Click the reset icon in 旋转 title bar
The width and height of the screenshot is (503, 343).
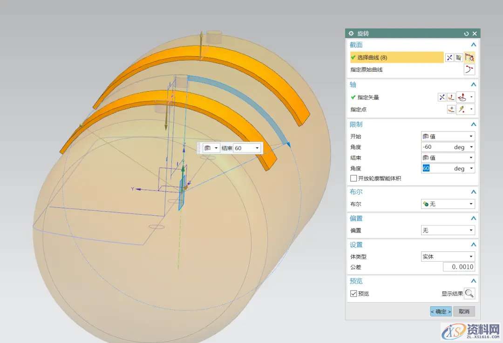pos(466,34)
